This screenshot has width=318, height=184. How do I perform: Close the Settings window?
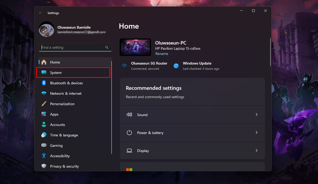coord(265,11)
